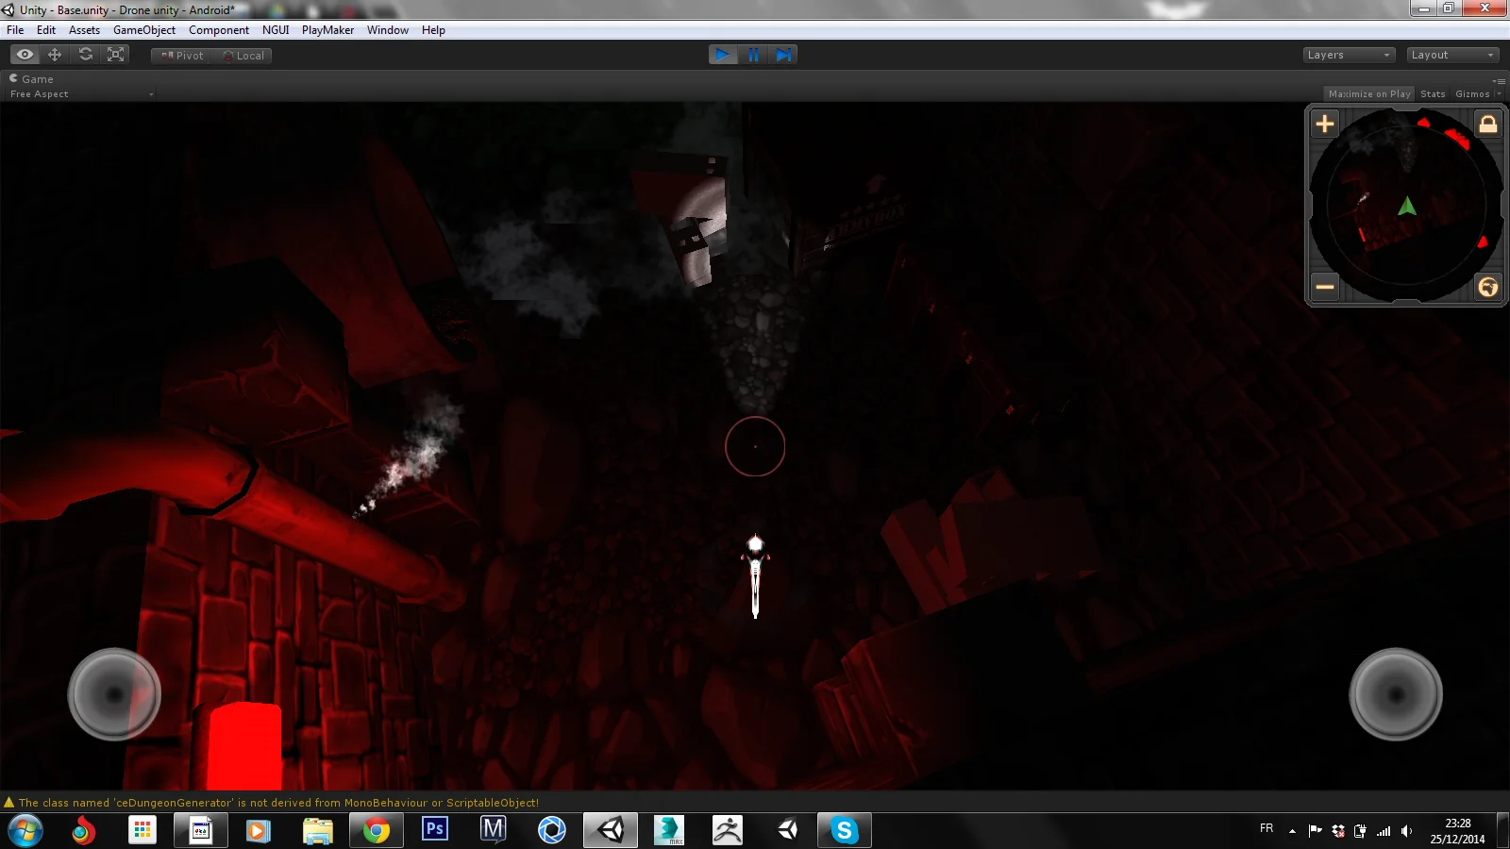This screenshot has height=849, width=1510.
Task: Open the Layers dropdown
Action: pos(1348,55)
